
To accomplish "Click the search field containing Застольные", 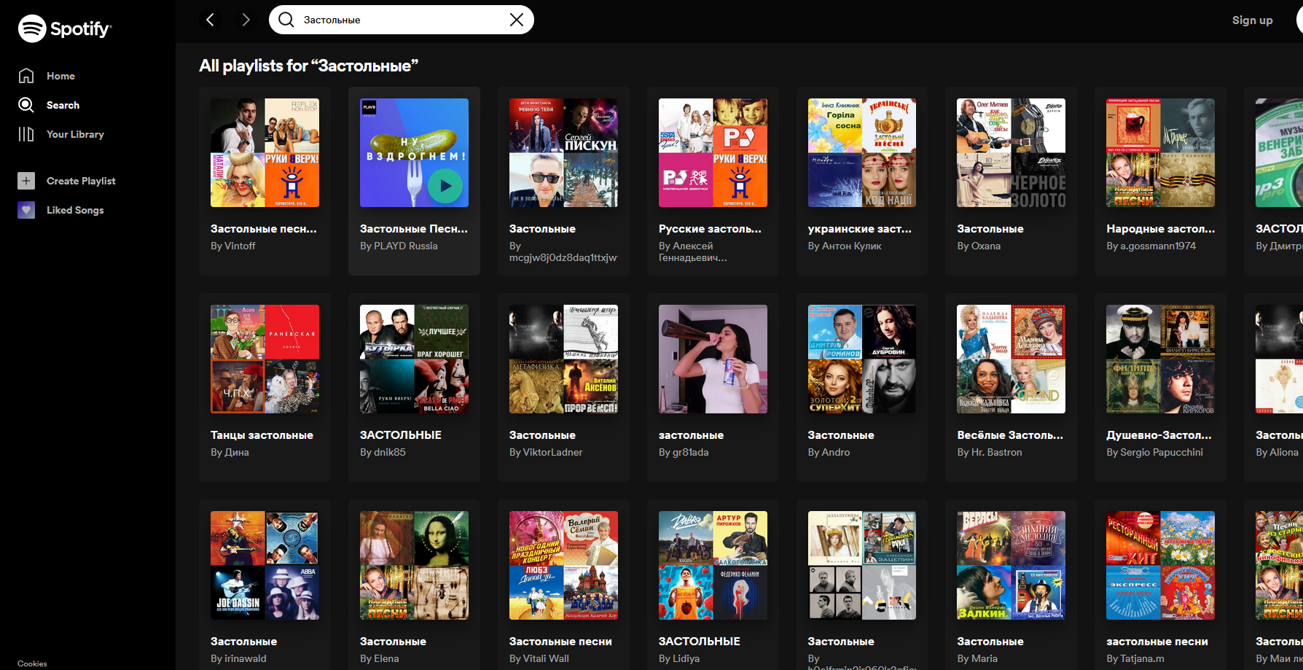I will click(x=402, y=20).
